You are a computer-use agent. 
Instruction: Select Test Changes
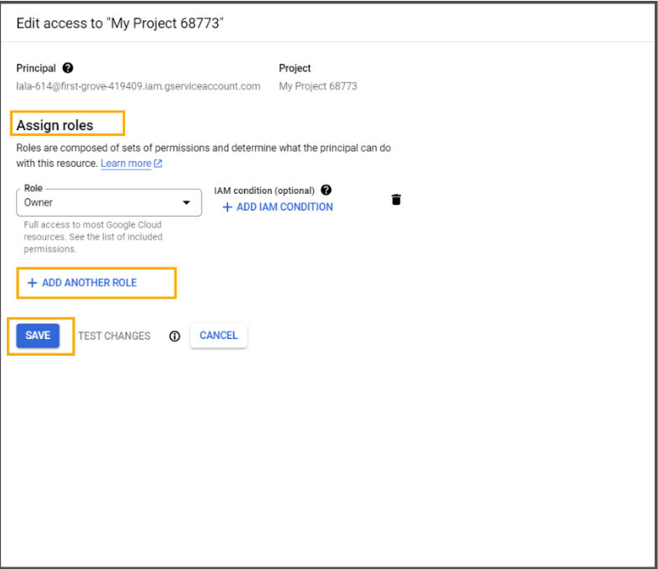coord(114,336)
